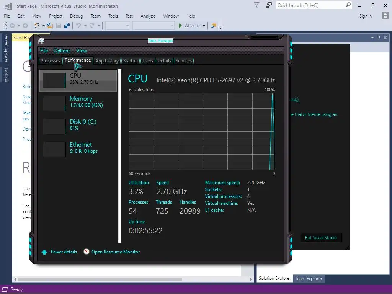Click the Fewer details up-arrow icon
392x294 pixels.
[x=44, y=252]
